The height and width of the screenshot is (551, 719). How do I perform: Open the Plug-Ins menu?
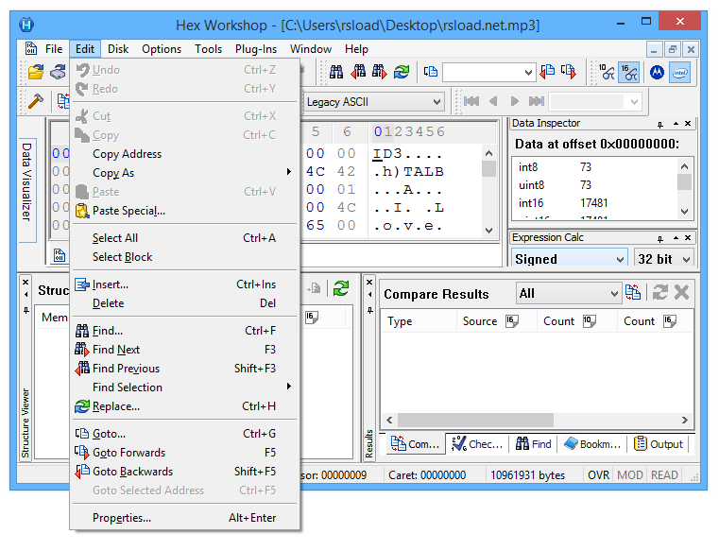tap(256, 48)
